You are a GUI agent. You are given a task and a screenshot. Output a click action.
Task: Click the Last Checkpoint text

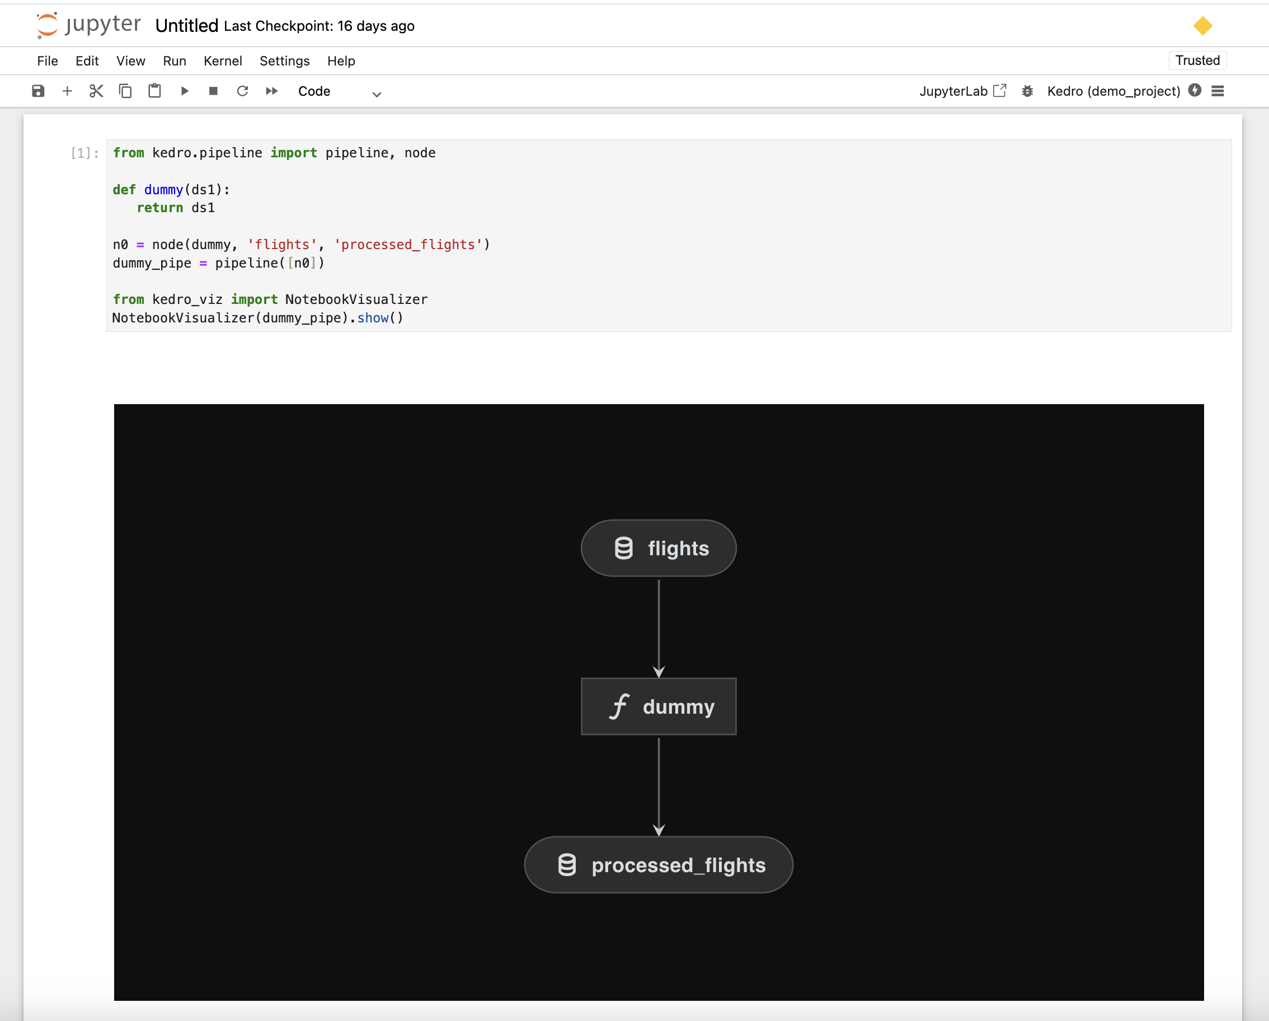[319, 26]
